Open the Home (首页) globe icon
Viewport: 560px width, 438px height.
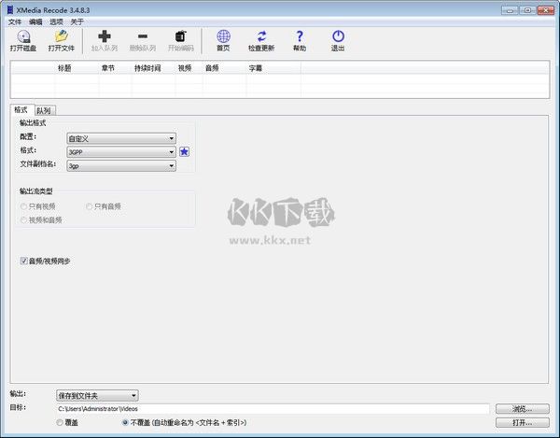(224, 36)
